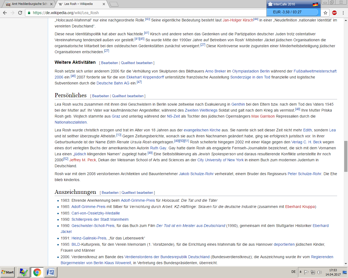This screenshot has height=278, width=348.
Task: Click Quelltext bearbeiten next to Persönliches
Action: click(128, 96)
